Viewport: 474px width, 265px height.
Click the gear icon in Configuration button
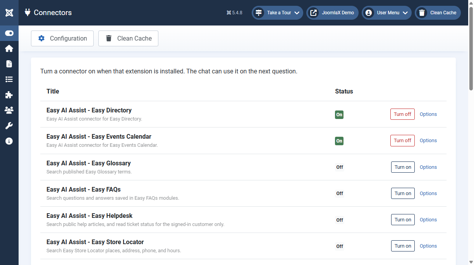(41, 38)
